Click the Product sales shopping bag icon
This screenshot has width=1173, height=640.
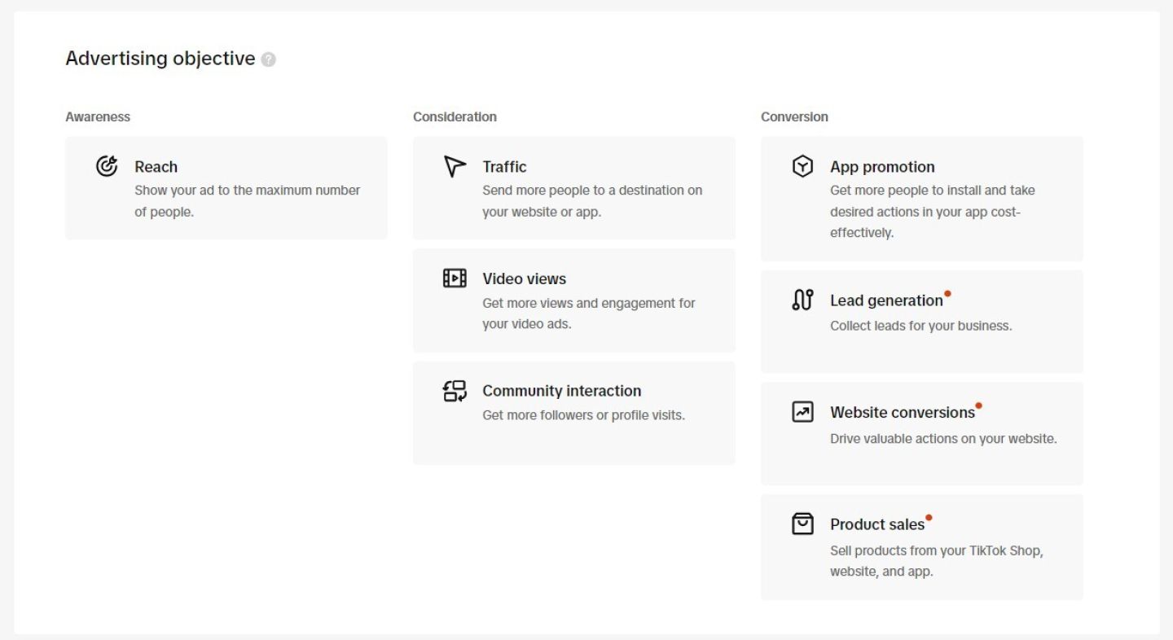click(x=802, y=524)
